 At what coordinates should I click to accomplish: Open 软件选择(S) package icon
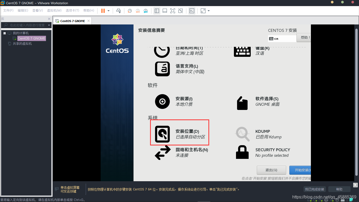point(242,103)
